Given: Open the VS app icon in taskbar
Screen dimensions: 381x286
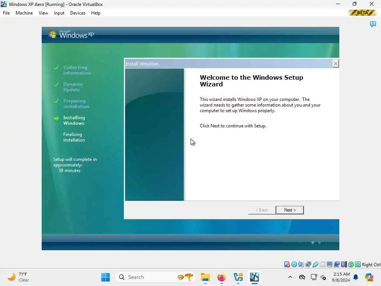Looking at the screenshot, I should [x=238, y=277].
